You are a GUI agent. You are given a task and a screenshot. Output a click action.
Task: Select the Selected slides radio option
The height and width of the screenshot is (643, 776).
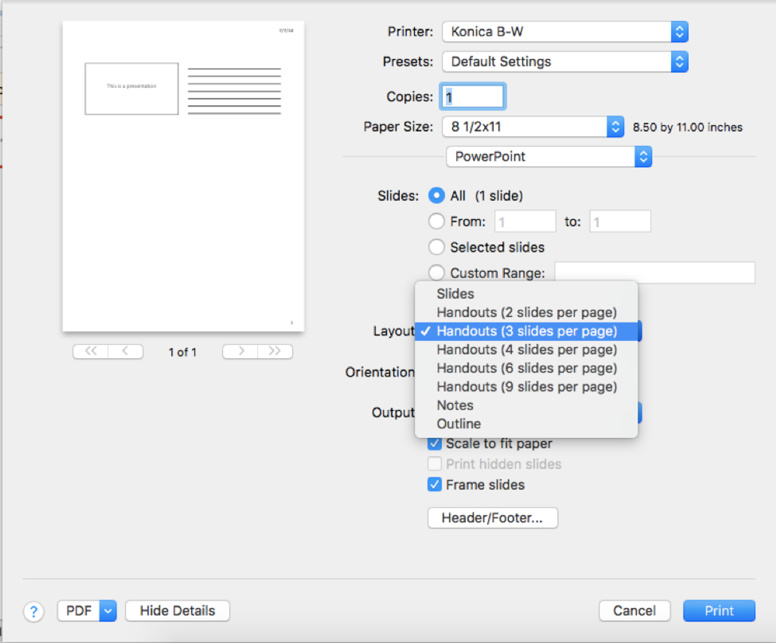(436, 247)
